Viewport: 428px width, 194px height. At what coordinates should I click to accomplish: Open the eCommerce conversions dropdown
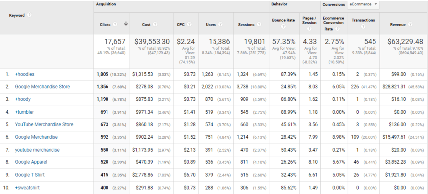[363, 4]
